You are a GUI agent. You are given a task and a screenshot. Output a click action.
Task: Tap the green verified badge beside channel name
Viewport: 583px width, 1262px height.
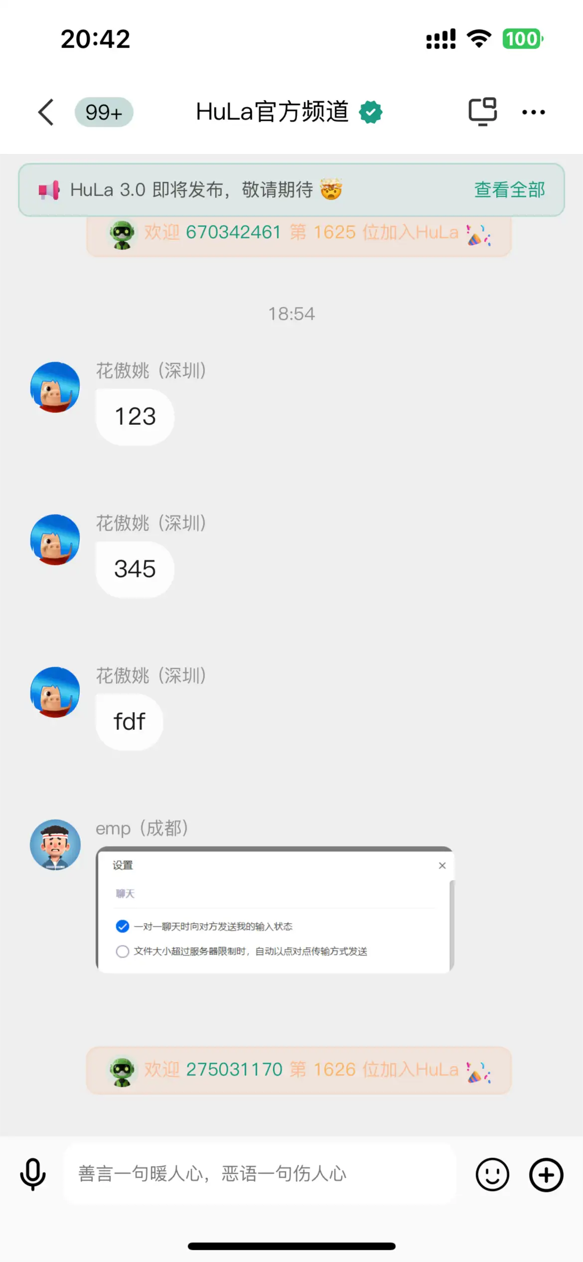[x=371, y=112]
